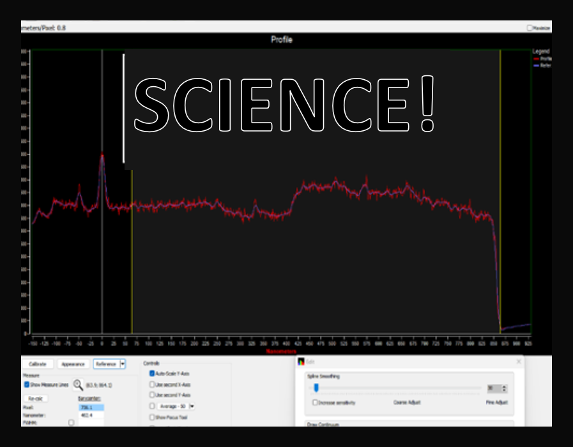Enable Use second X-Axis option

click(152, 384)
